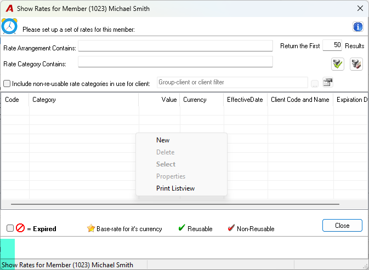Click 'Please set up a set of rates' text
Viewport: 369px width, 270px height.
(x=78, y=30)
